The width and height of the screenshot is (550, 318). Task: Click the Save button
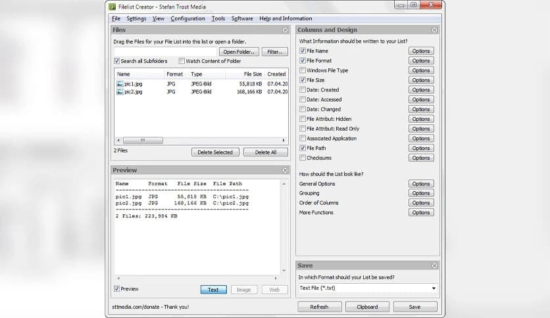coord(414,307)
